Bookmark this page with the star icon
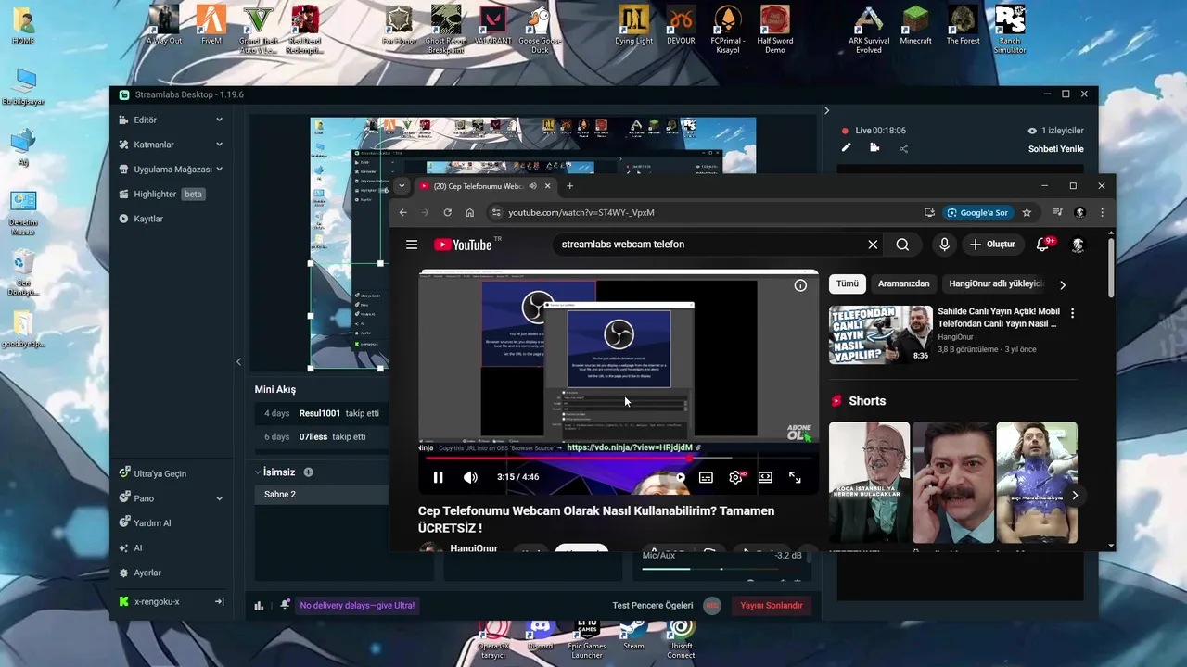The image size is (1187, 667). (1027, 212)
